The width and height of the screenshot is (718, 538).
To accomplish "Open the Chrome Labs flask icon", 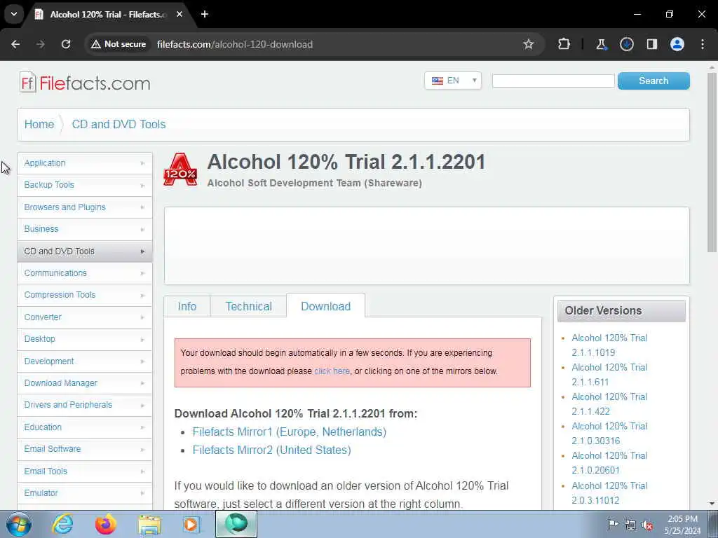I will click(601, 44).
